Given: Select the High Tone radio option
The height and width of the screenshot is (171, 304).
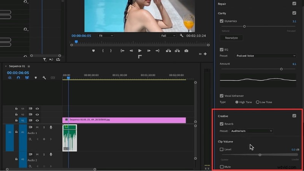Looking at the screenshot, I should click(237, 102).
